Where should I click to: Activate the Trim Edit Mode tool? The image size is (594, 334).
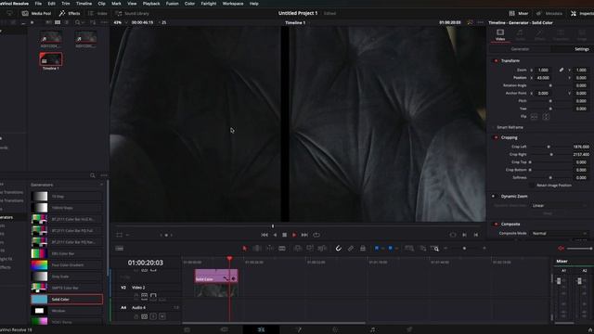pyautogui.click(x=257, y=249)
